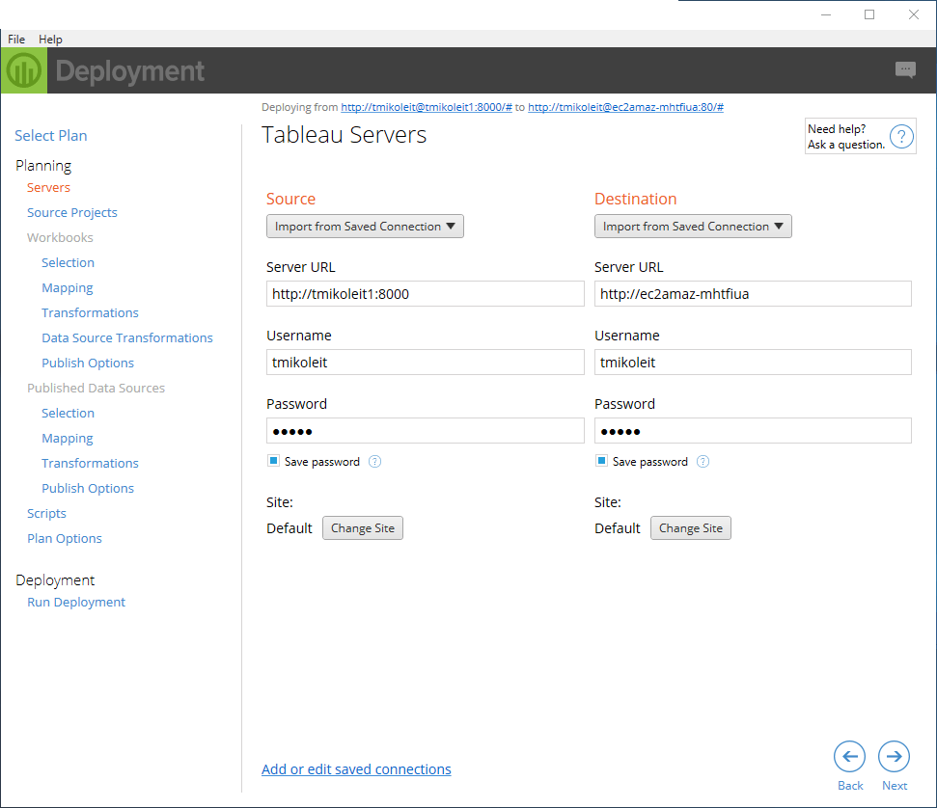
Task: Expand Source Import from Saved Connection dropdown
Action: pyautogui.click(x=365, y=227)
